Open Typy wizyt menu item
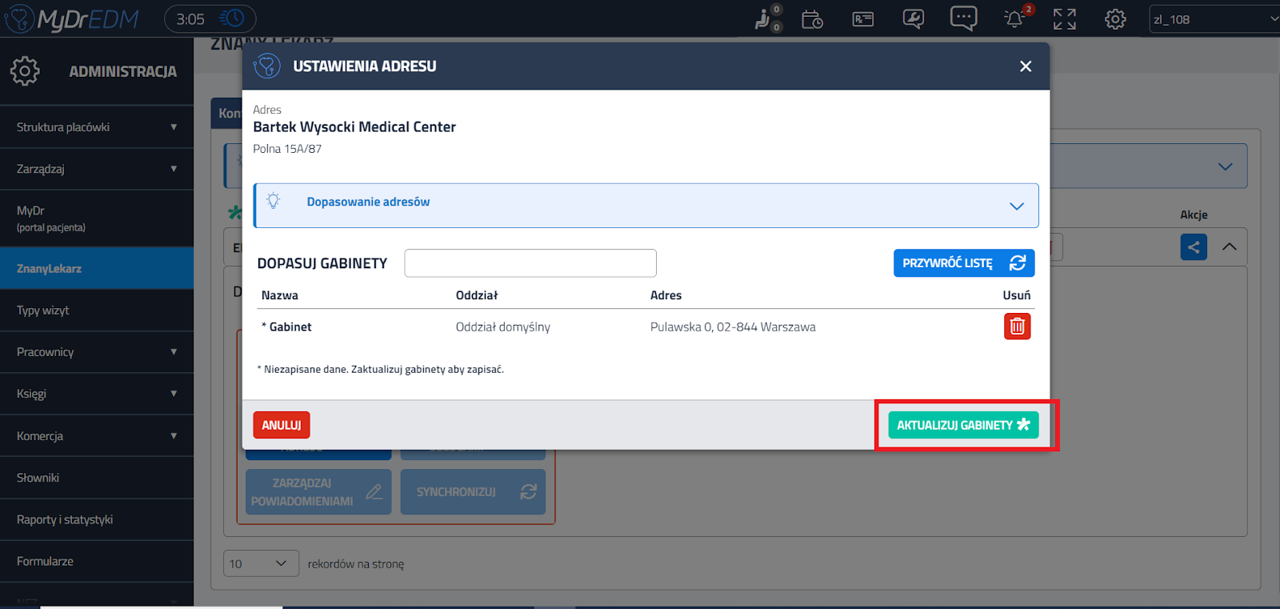The height and width of the screenshot is (609, 1280). point(96,311)
